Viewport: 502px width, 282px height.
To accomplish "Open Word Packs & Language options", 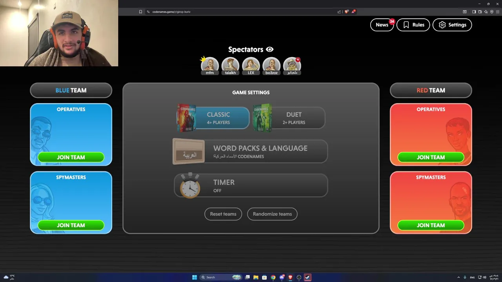I will (250, 152).
